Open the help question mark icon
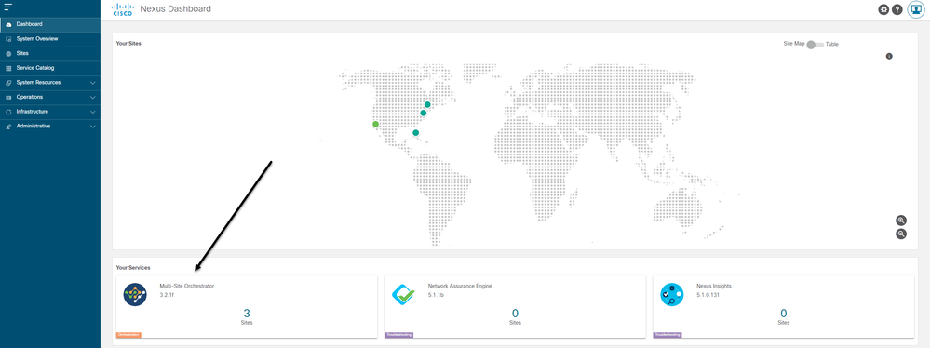The height and width of the screenshot is (348, 931). 897,9
